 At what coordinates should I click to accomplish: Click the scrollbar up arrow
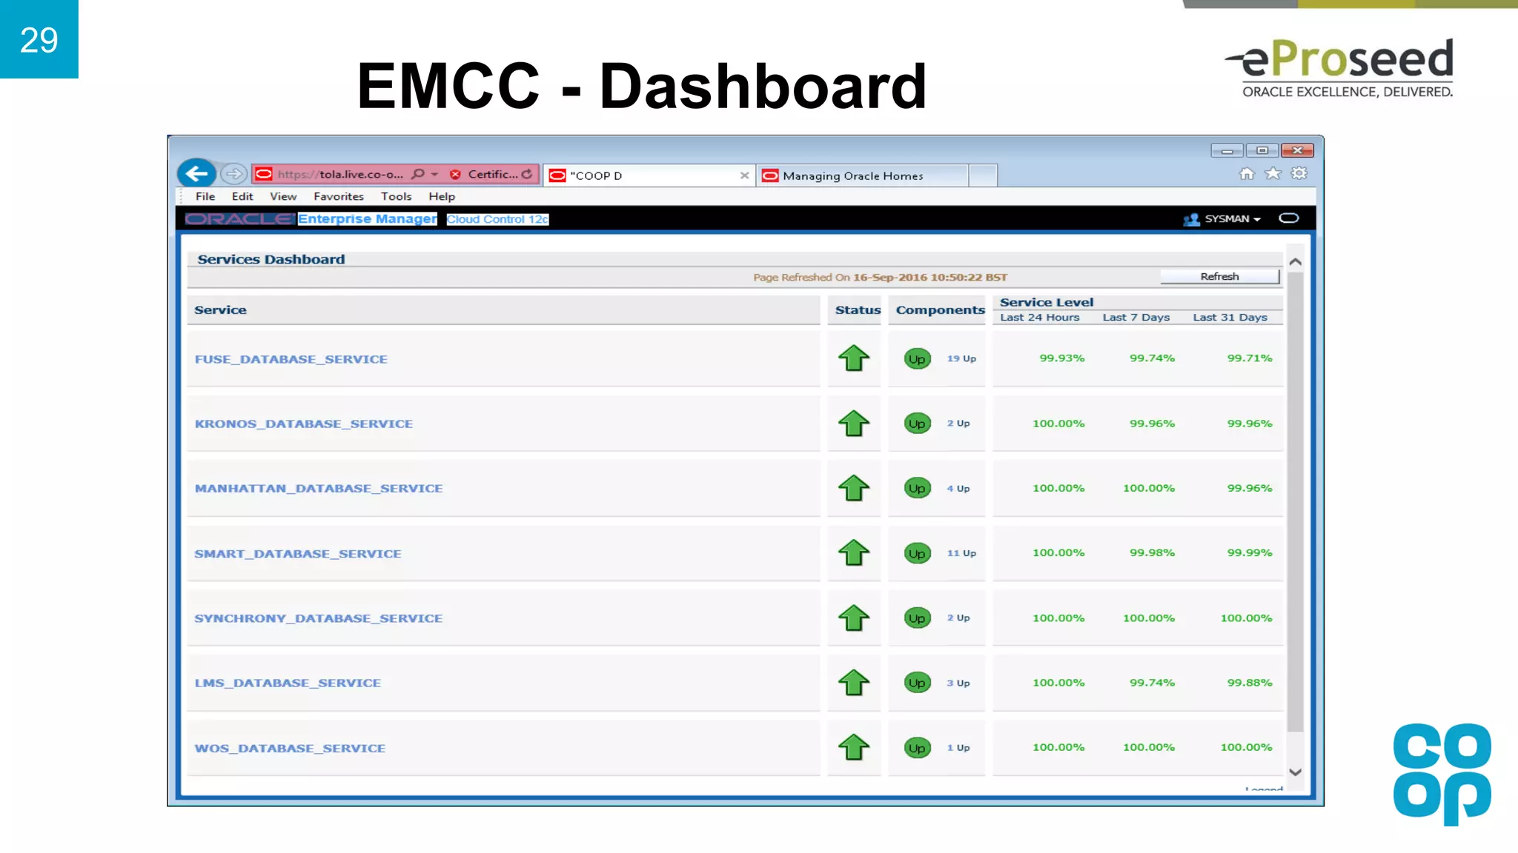tap(1296, 262)
